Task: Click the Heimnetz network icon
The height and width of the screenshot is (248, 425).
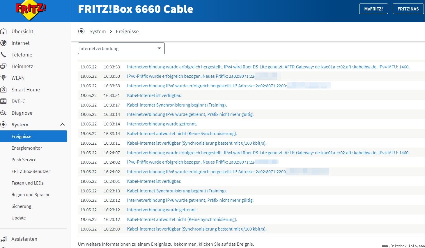Action: pyautogui.click(x=3, y=66)
